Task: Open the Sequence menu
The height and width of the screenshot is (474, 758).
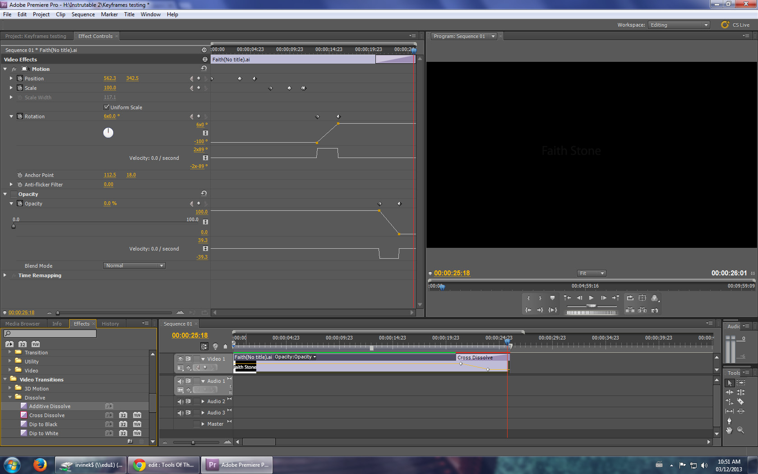Action: (x=83, y=14)
